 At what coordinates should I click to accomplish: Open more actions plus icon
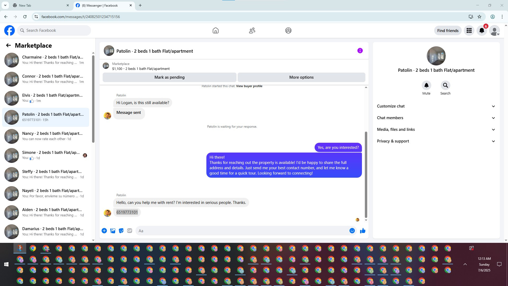(104, 231)
